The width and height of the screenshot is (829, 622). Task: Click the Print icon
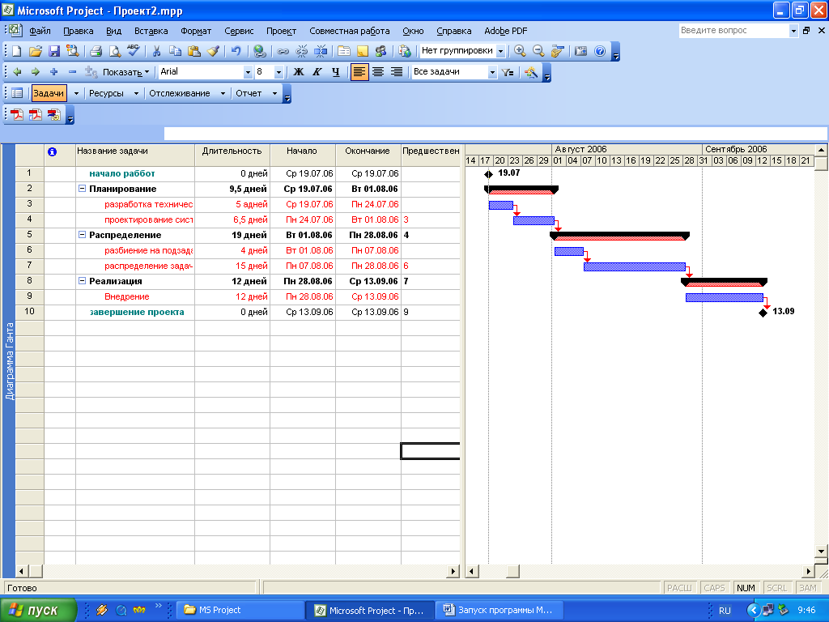(96, 51)
